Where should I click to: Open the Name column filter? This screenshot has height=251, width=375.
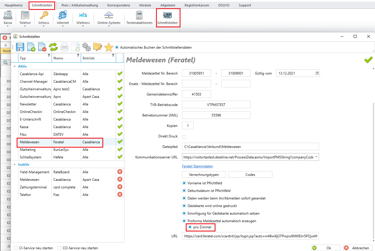78,55
